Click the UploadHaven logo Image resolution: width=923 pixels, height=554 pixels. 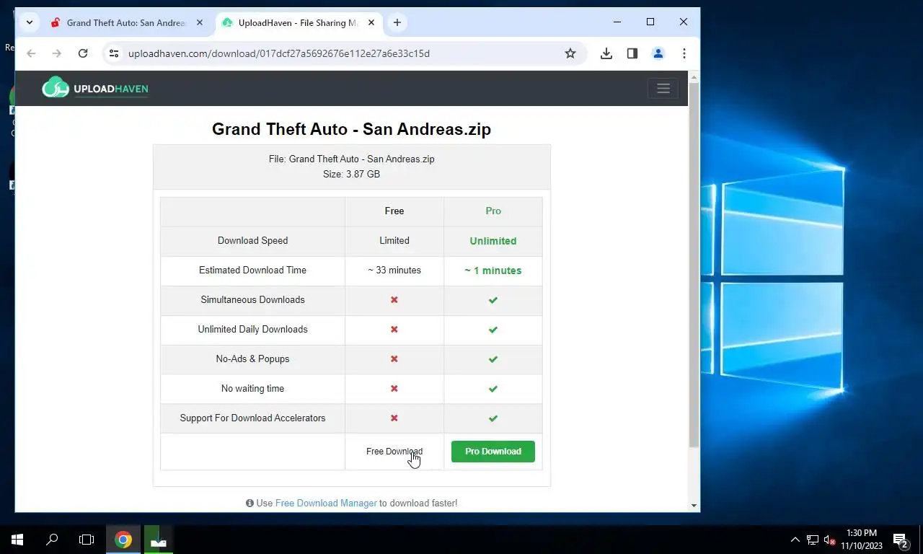pyautogui.click(x=95, y=88)
